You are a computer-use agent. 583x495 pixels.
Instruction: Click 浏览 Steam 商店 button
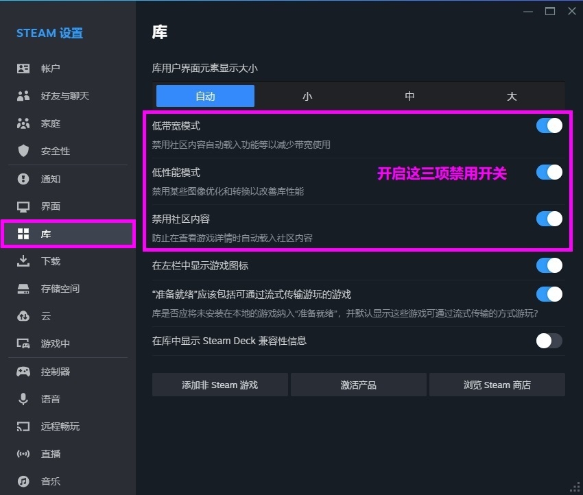[x=497, y=385]
